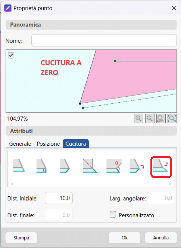The width and height of the screenshot is (181, 248).
Task: Select the first plain seam corner icon
Action: click(19, 166)
